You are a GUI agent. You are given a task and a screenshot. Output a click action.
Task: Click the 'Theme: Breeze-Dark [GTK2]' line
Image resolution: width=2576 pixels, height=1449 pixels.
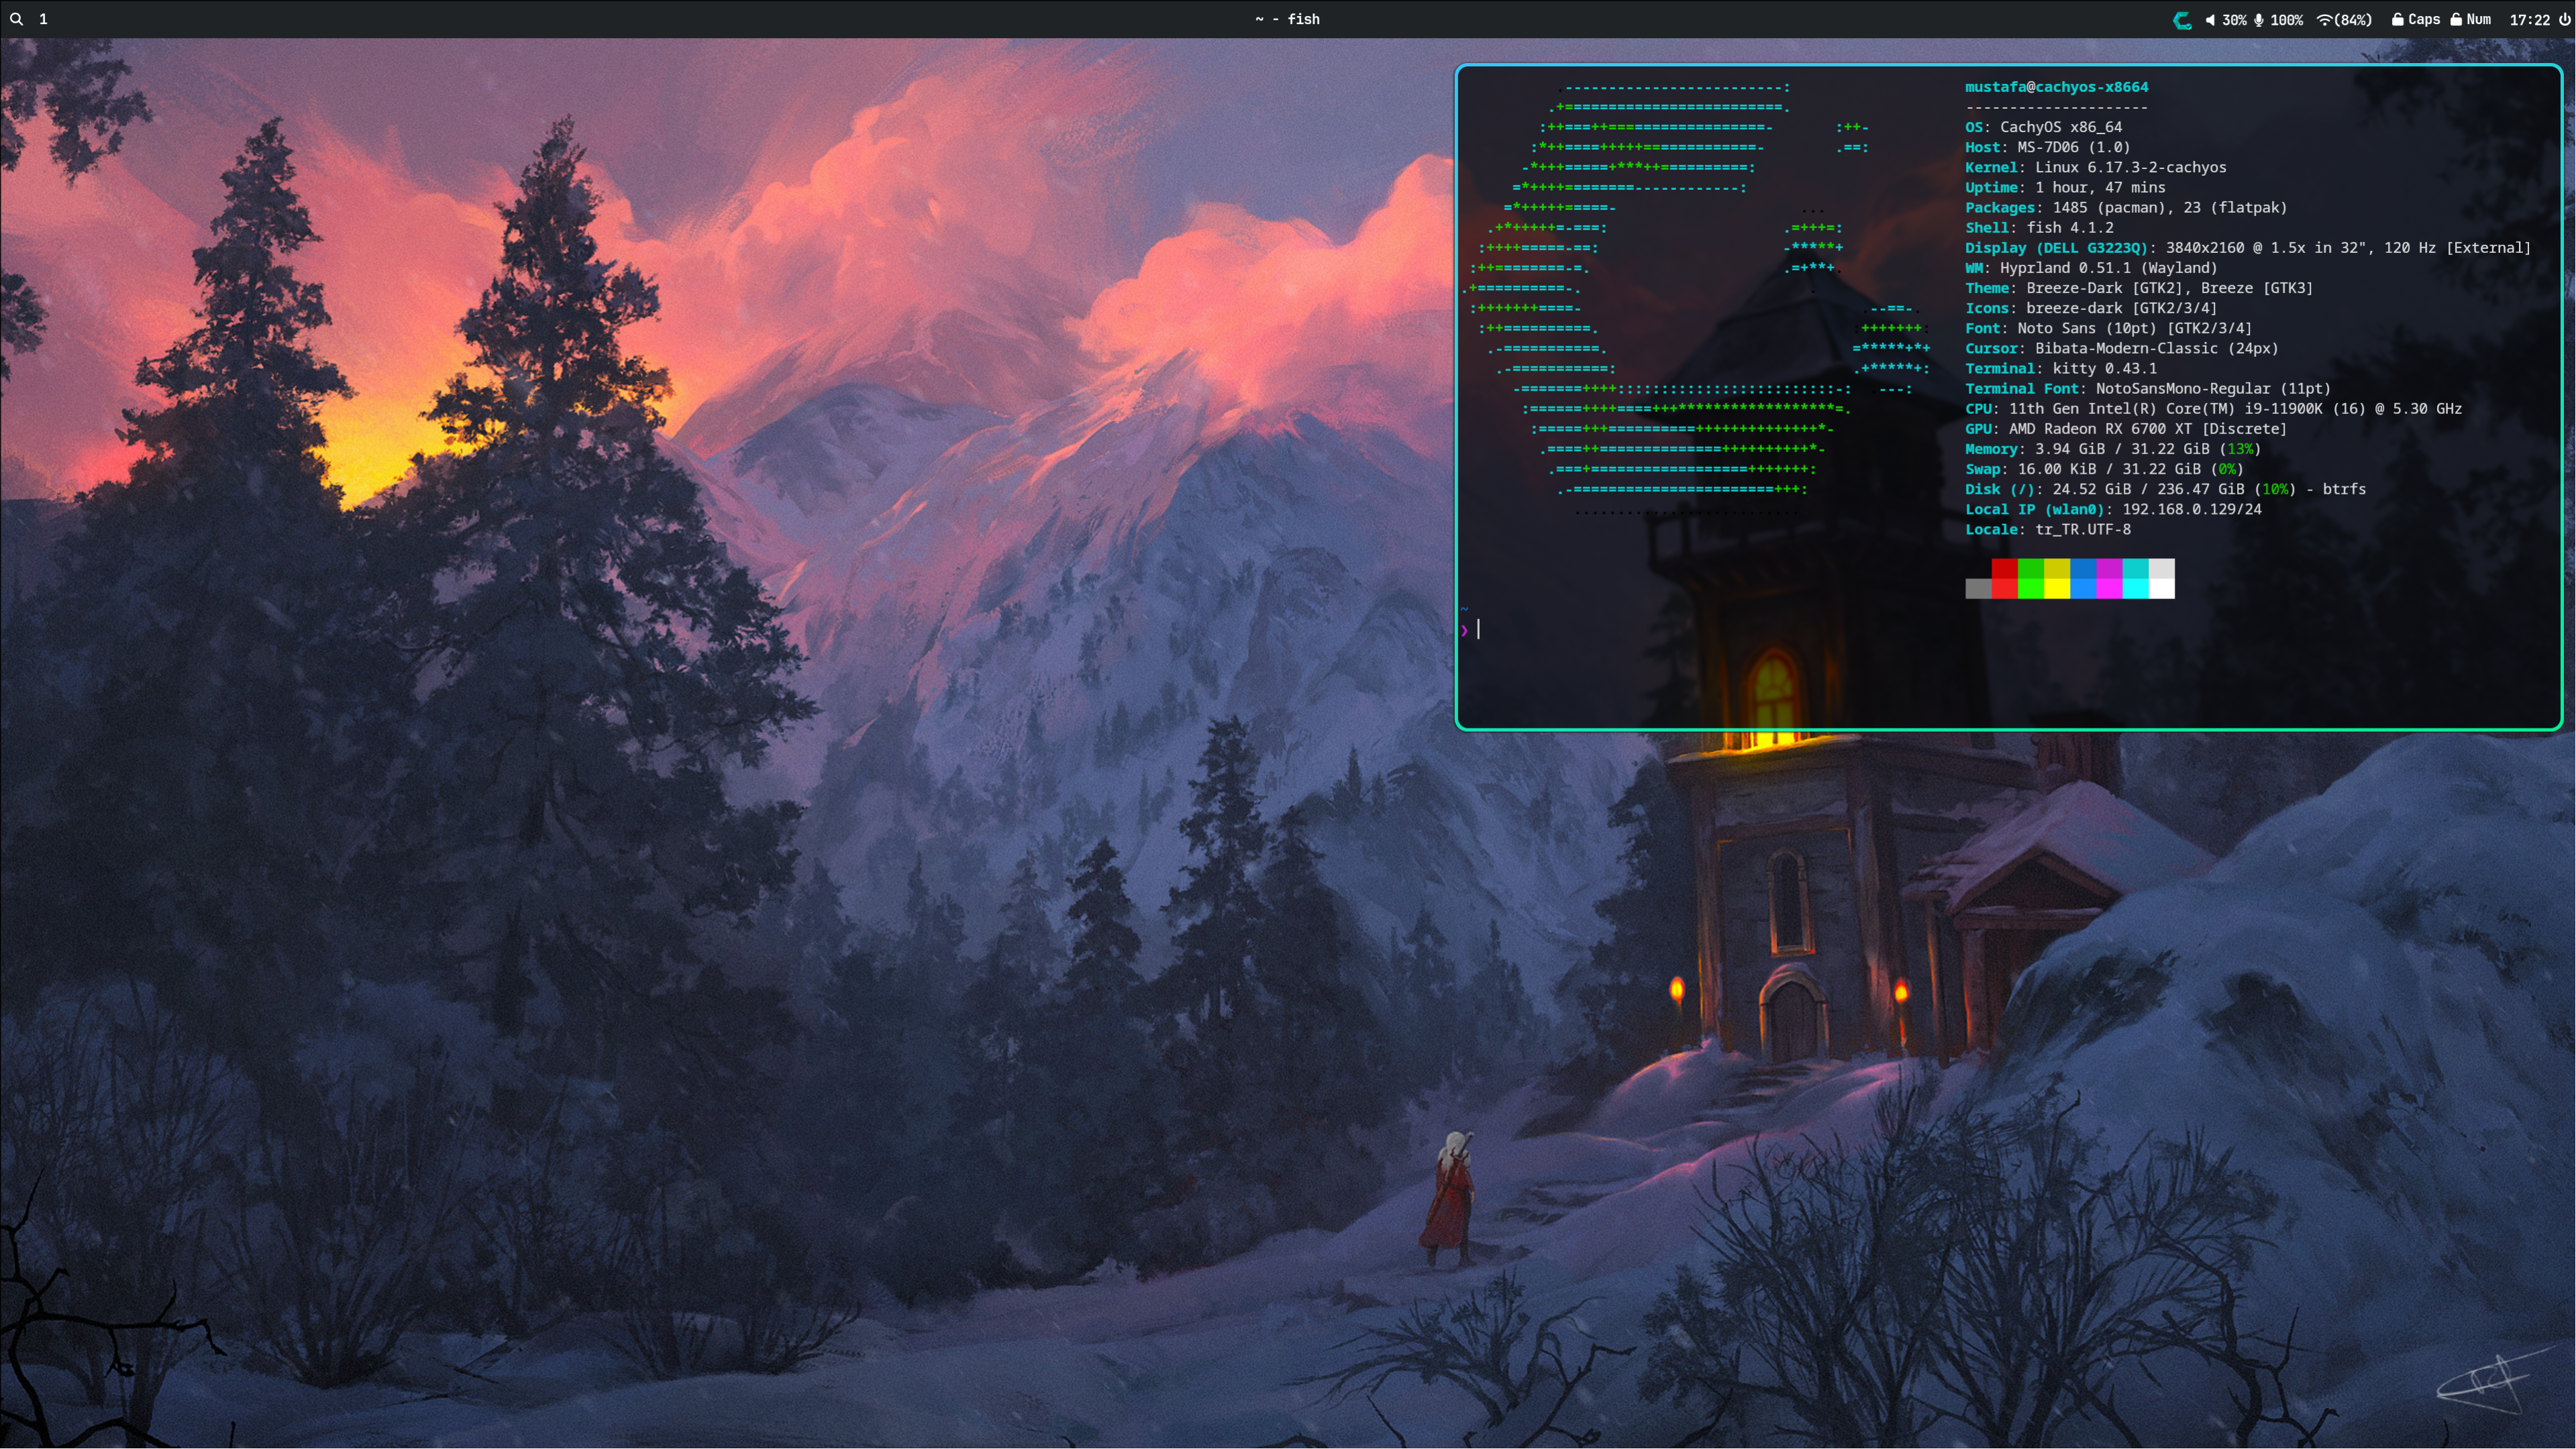click(2139, 287)
